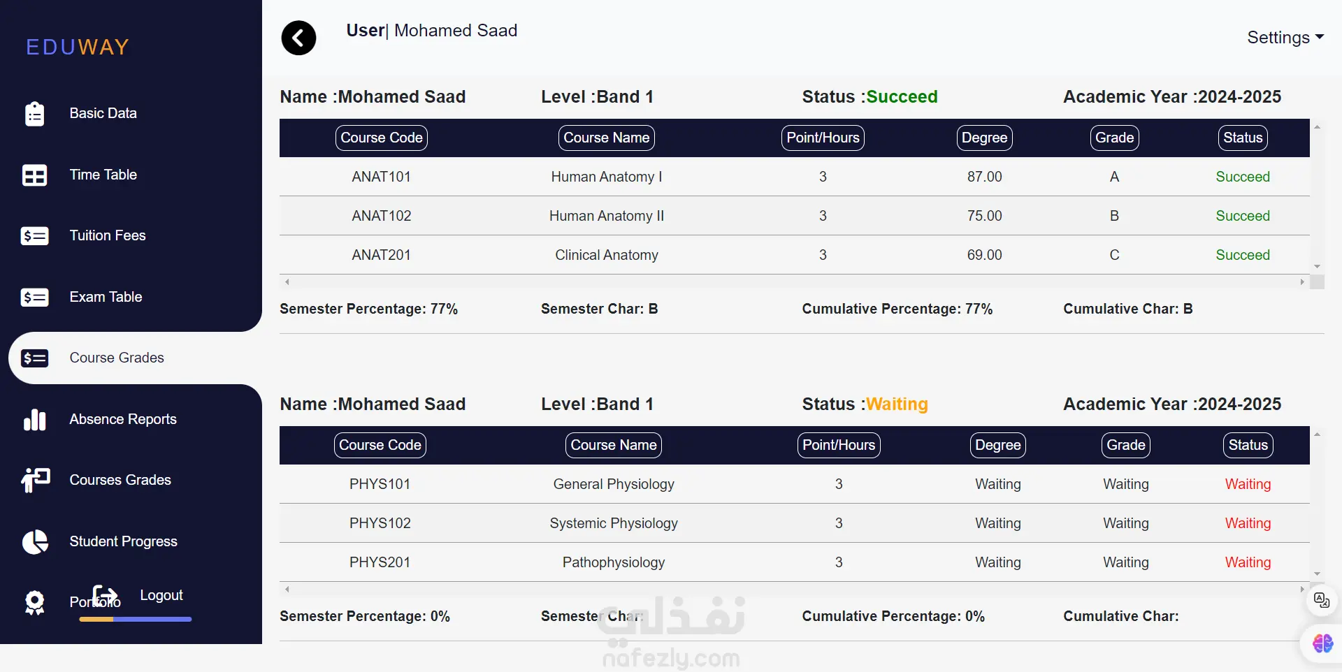Click the Courses Grades teacher icon
Viewport: 1342px width, 672px height.
(35, 481)
